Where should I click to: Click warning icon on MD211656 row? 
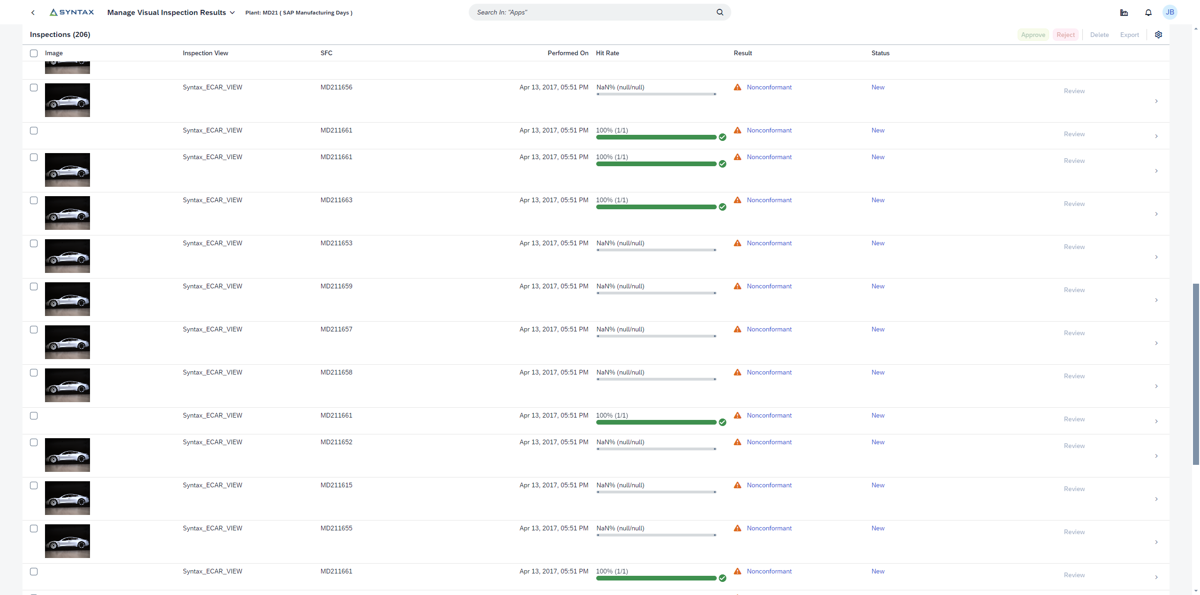737,88
